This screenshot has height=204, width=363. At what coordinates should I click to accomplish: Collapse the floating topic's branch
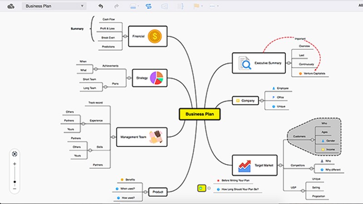(x=209, y=188)
